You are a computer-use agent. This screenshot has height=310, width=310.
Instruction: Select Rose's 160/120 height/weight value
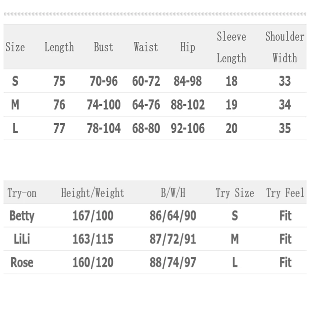(x=93, y=262)
